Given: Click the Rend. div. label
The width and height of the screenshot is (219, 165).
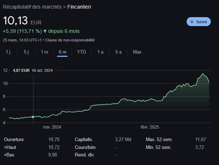Looking at the screenshot, I should pyautogui.click(x=84, y=155).
